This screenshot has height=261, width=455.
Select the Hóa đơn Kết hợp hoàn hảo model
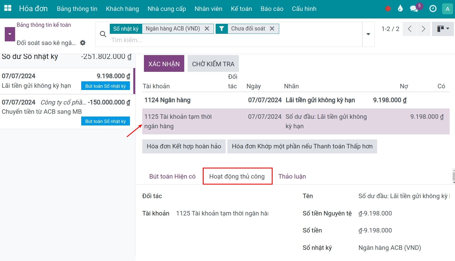tap(184, 146)
